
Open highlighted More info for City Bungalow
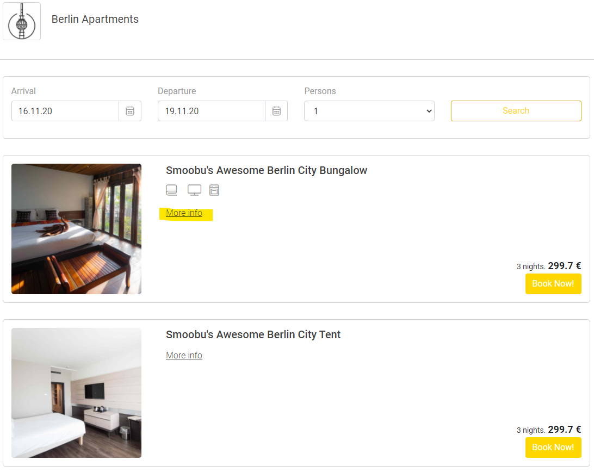tap(184, 213)
